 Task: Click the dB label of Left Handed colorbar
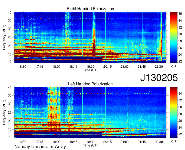point(174,141)
